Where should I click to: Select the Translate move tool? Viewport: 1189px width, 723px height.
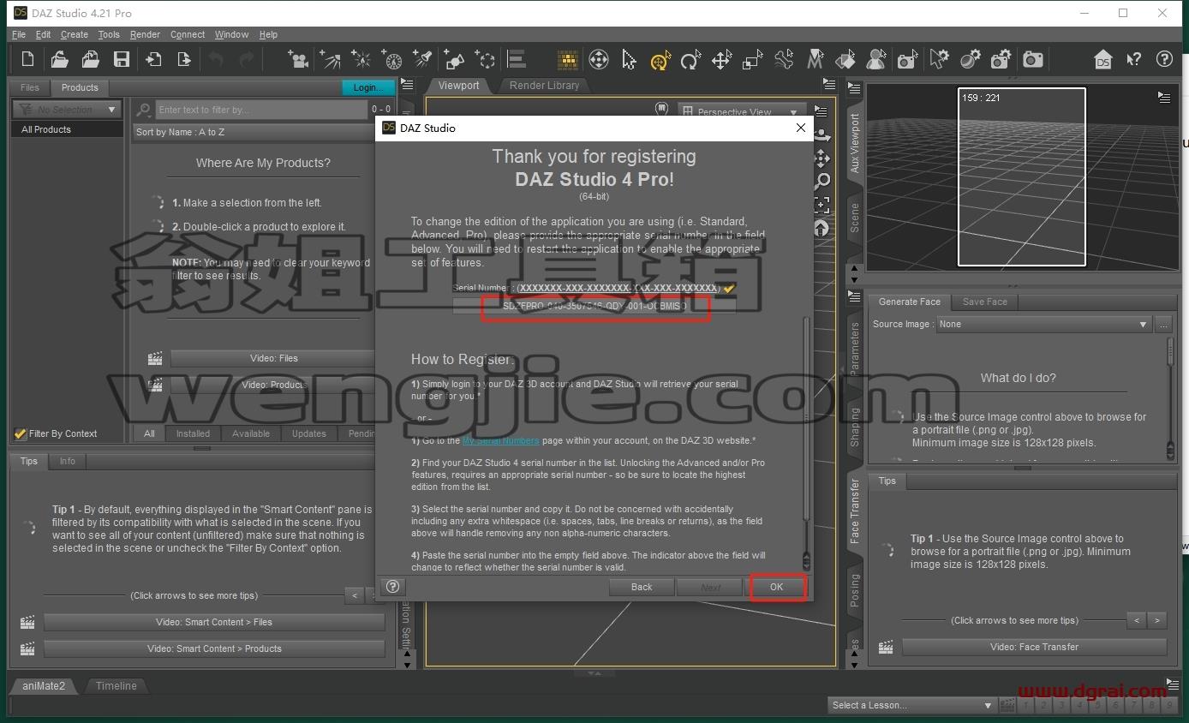[x=721, y=59]
